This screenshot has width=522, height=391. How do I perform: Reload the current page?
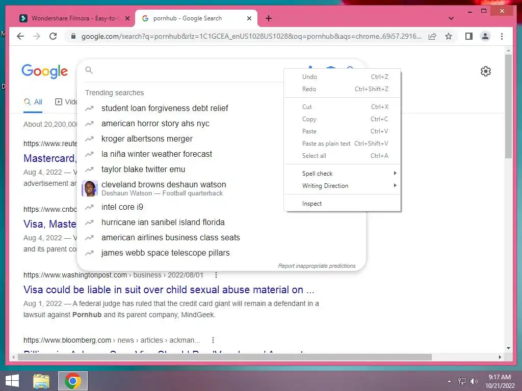point(53,36)
